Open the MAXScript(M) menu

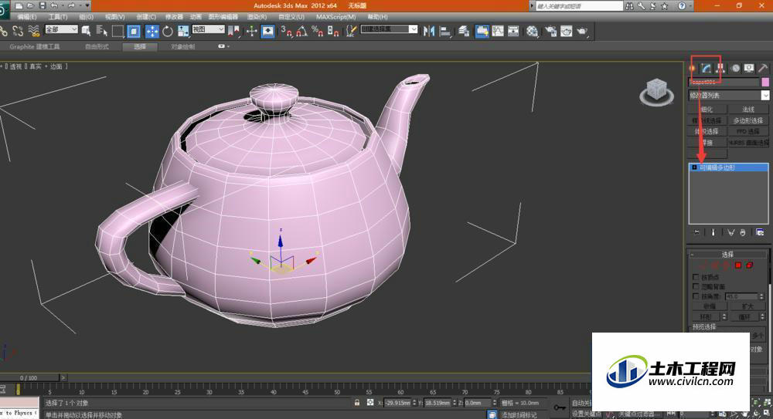coord(335,17)
